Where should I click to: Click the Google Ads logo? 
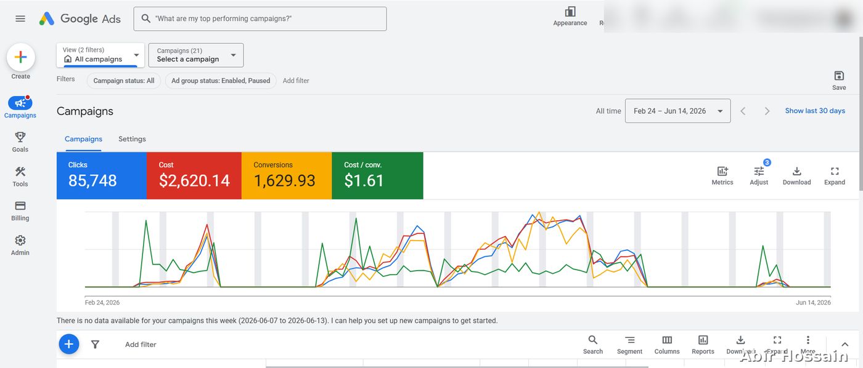[x=80, y=18]
